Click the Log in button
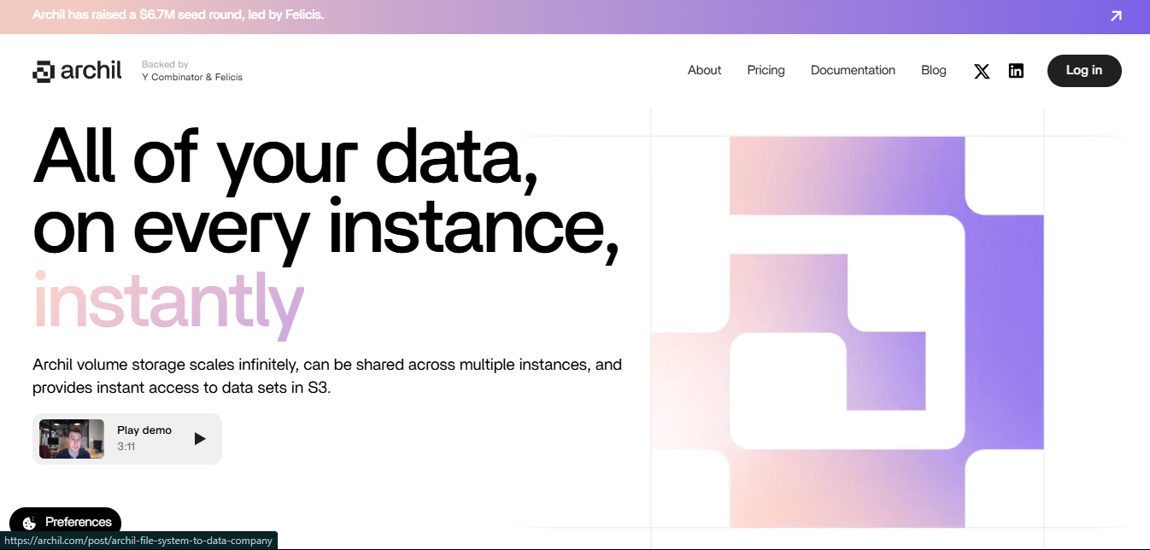Viewport: 1150px width, 550px height. click(x=1084, y=71)
